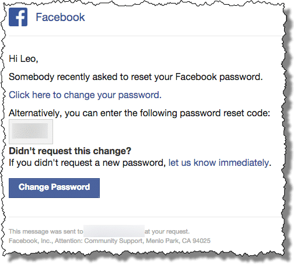
Task: Follow the 'let us know immediately' link
Action: 219,162
